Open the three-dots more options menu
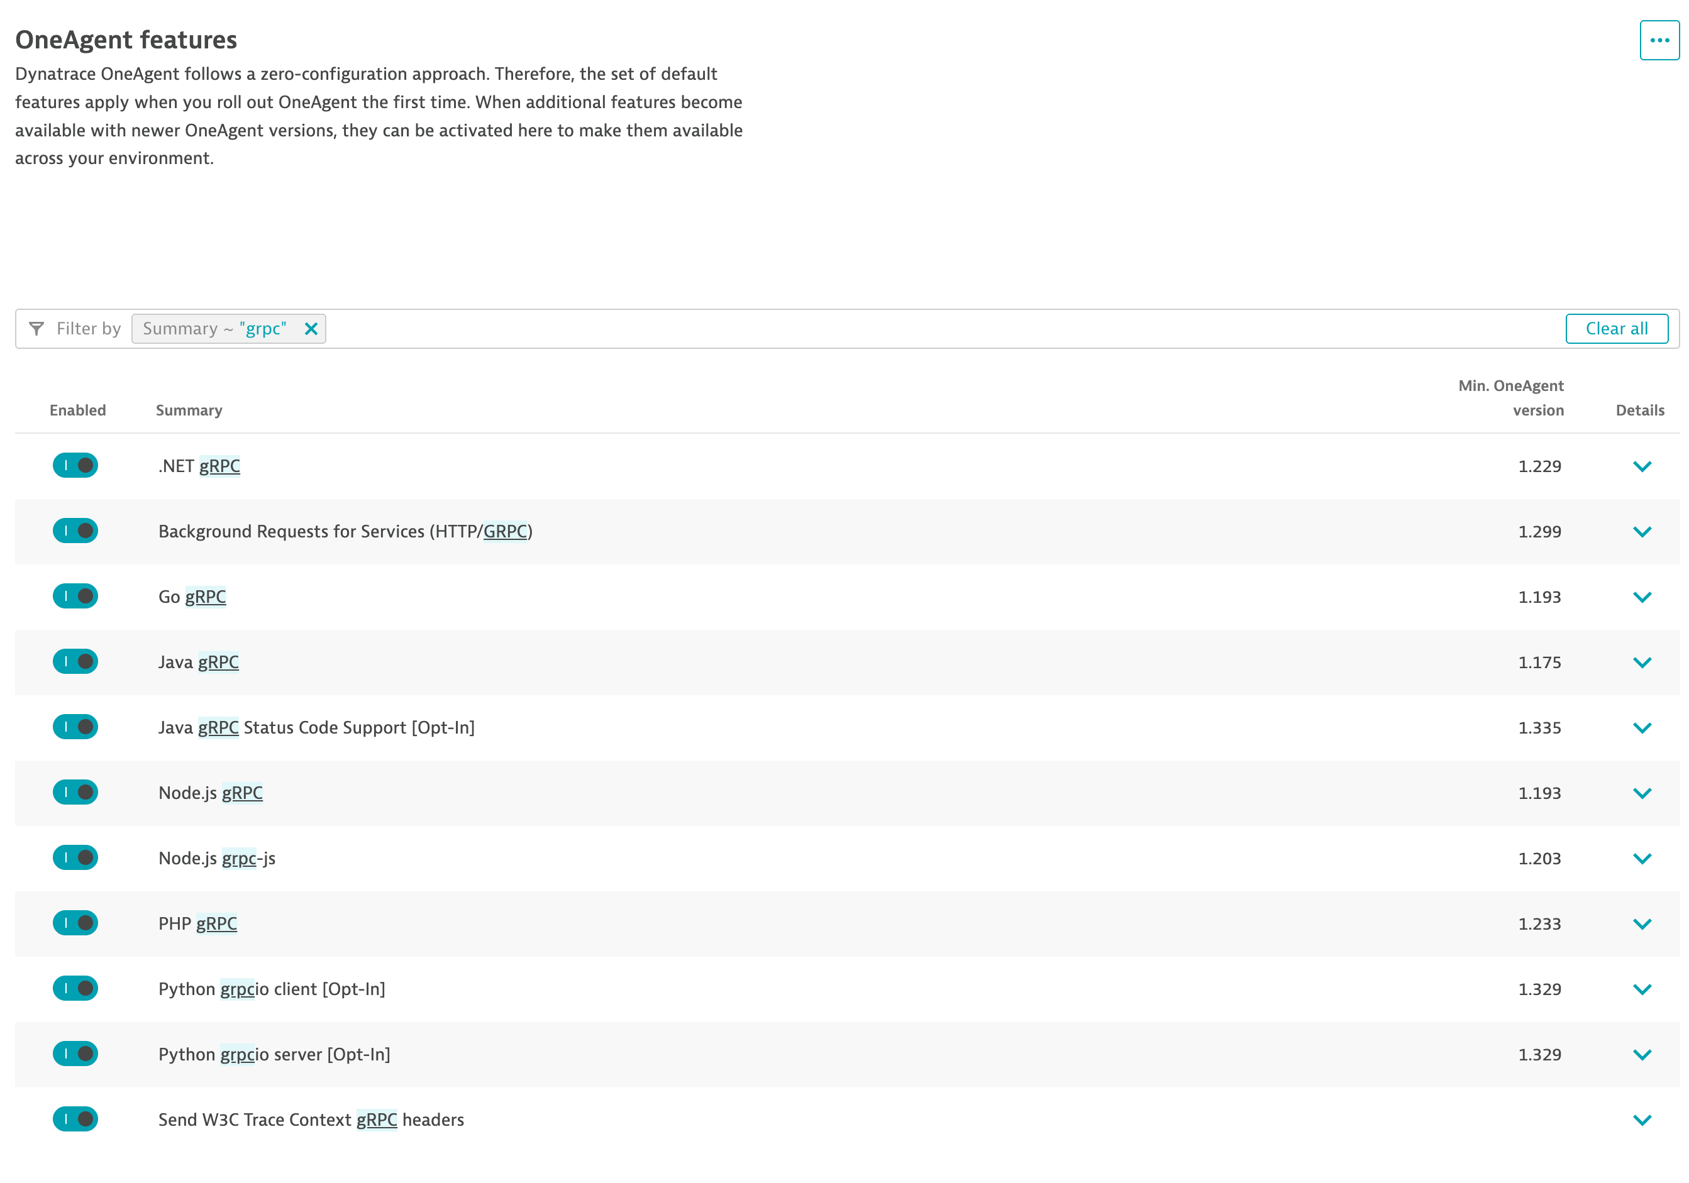Screen dimensions: 1689x1183 (x=1659, y=40)
